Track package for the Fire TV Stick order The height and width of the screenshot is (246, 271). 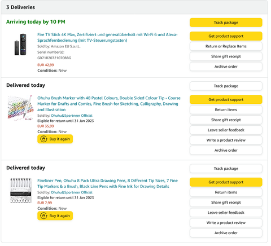click(226, 23)
